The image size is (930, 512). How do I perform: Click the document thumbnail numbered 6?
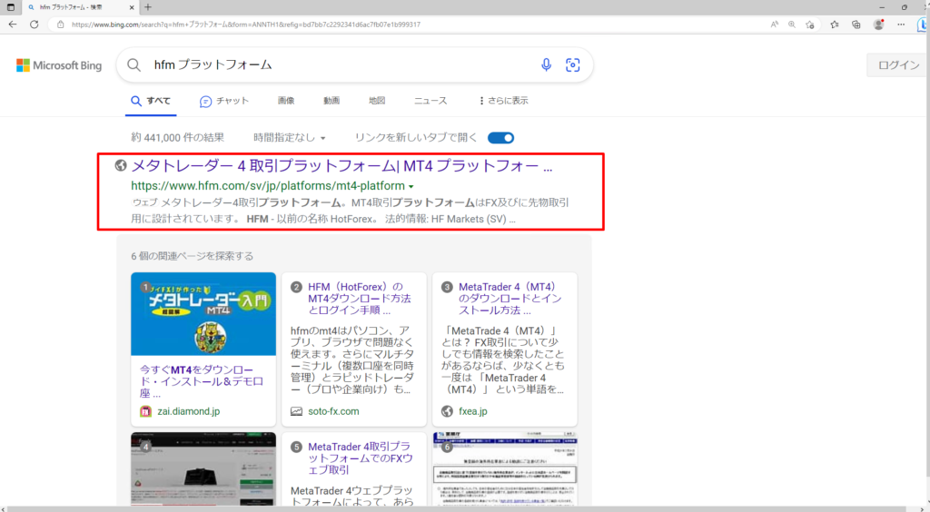coord(505,468)
